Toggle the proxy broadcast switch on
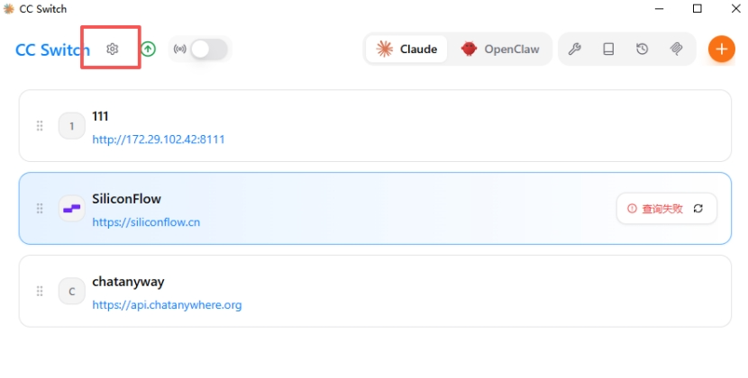Viewport: 748px width, 378px height. 209,49
